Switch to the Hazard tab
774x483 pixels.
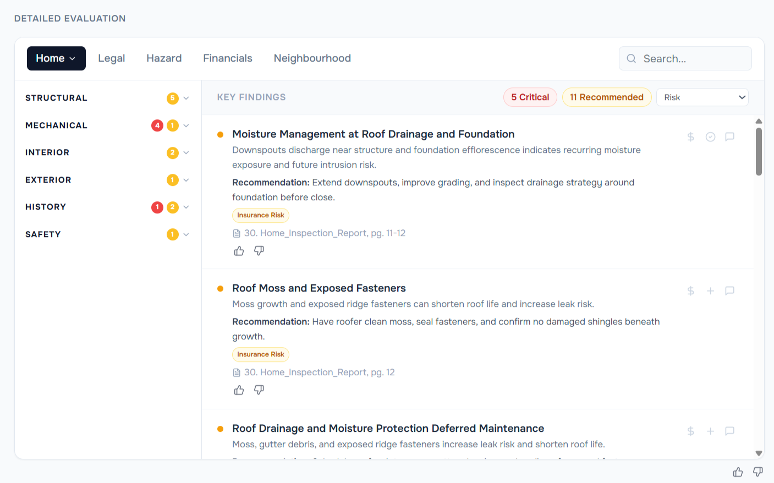pyautogui.click(x=164, y=58)
